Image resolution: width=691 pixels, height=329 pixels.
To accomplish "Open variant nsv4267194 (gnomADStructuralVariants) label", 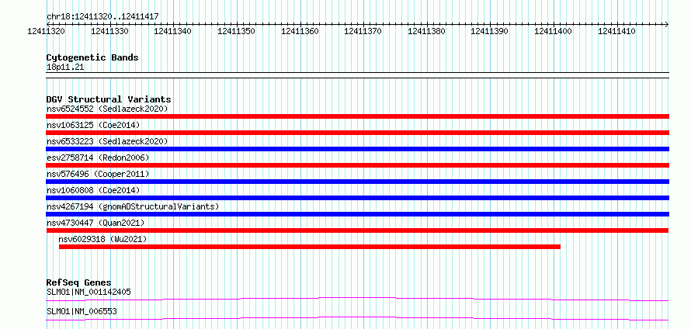I will 133,206.
